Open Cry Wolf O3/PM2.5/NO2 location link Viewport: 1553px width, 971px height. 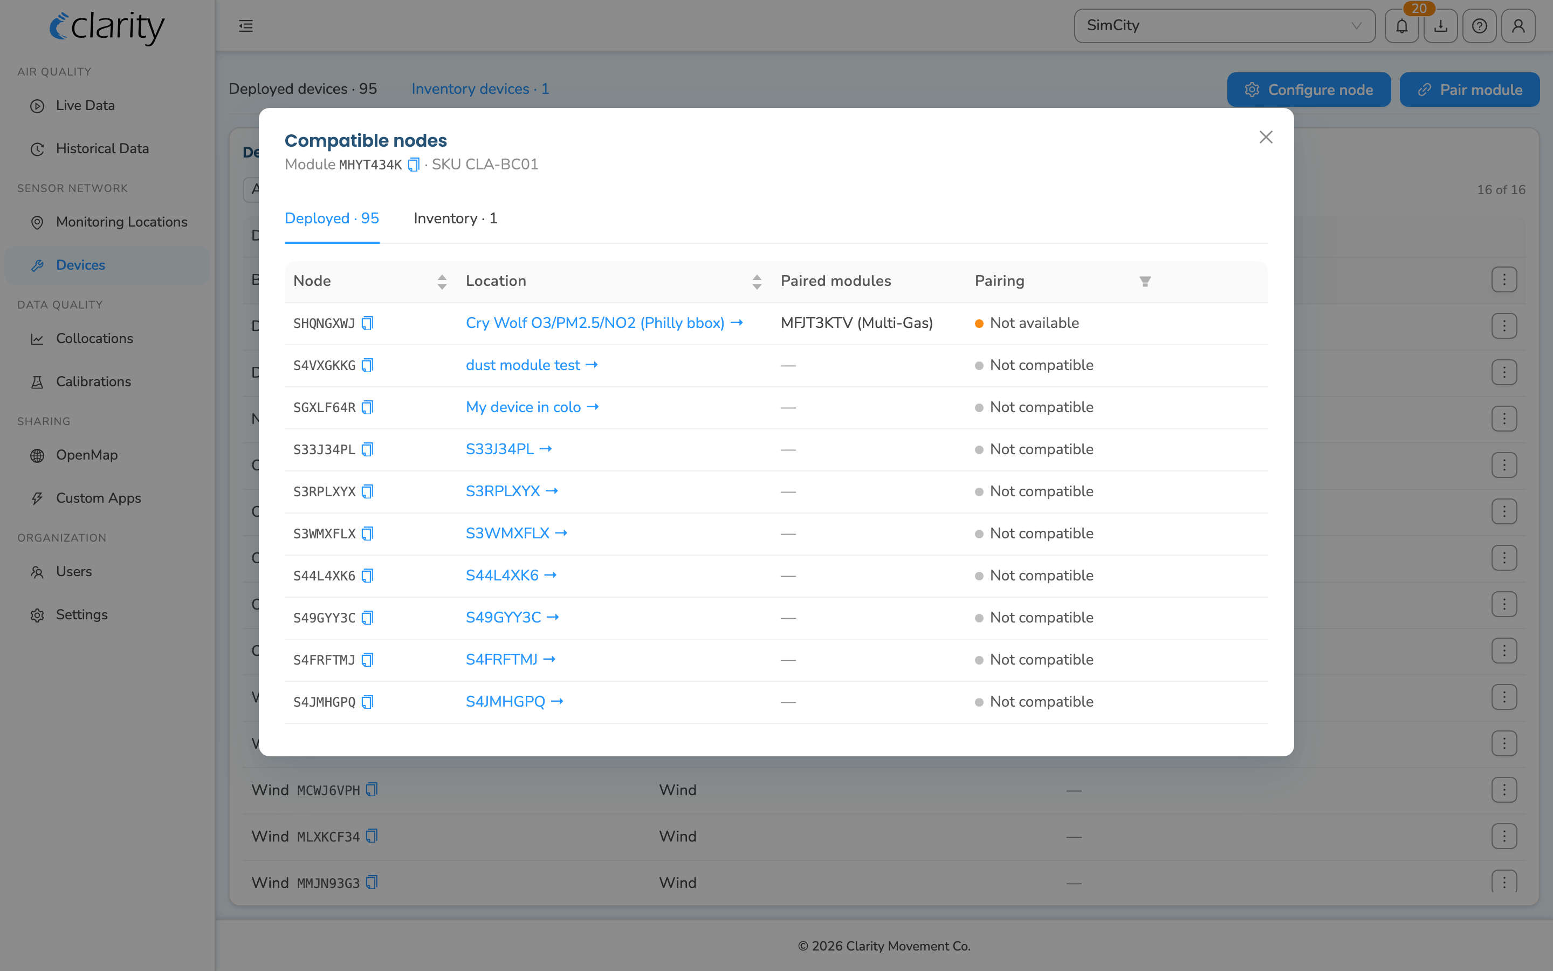click(604, 323)
